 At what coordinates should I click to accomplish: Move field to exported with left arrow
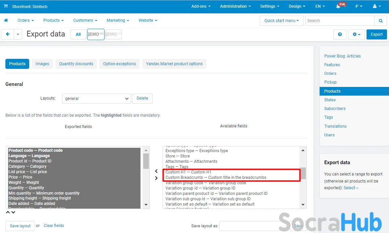pyautogui.click(x=156, y=171)
